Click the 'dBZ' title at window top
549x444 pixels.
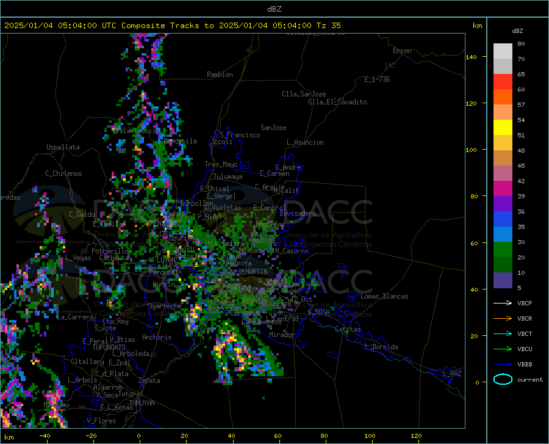tap(274, 9)
